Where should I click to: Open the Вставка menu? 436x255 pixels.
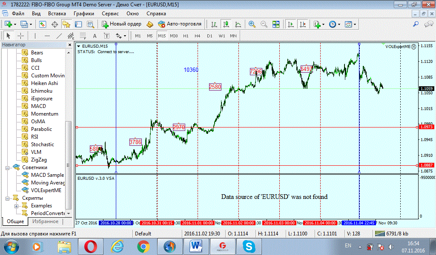click(x=57, y=14)
